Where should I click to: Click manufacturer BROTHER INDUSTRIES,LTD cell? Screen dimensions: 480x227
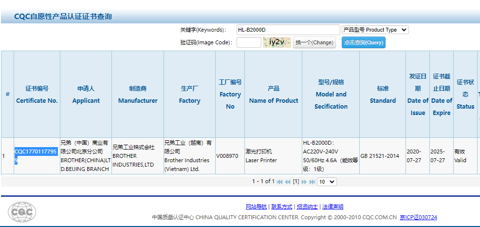coord(138,156)
